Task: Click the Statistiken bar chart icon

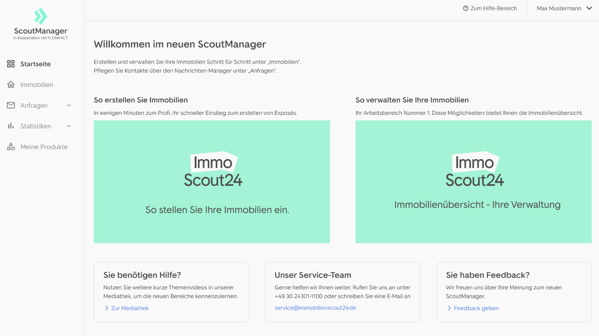Action: (11, 126)
